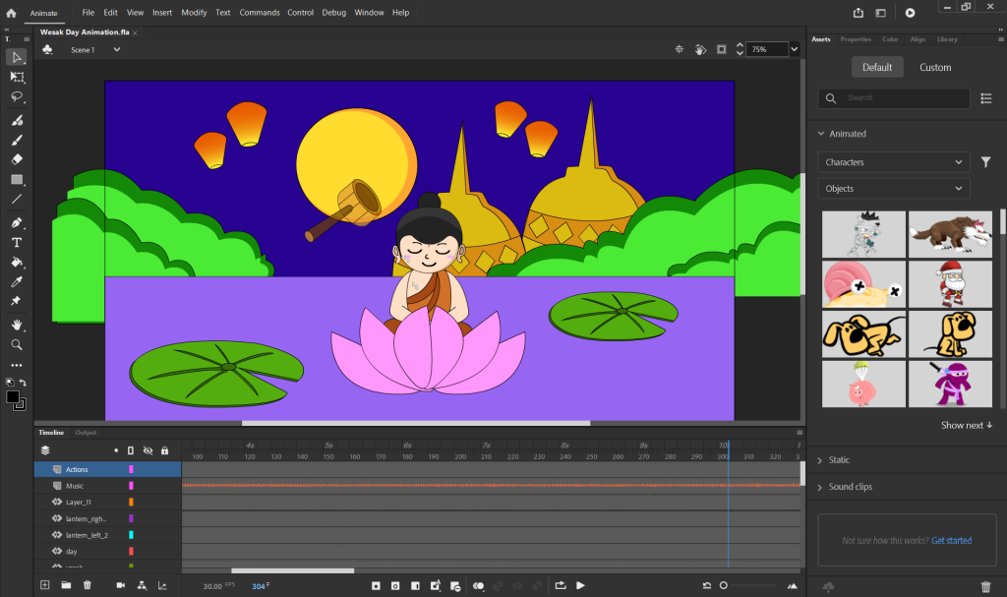Click the New Layer icon in timeline
Image resolution: width=1007 pixels, height=597 pixels.
click(x=44, y=585)
